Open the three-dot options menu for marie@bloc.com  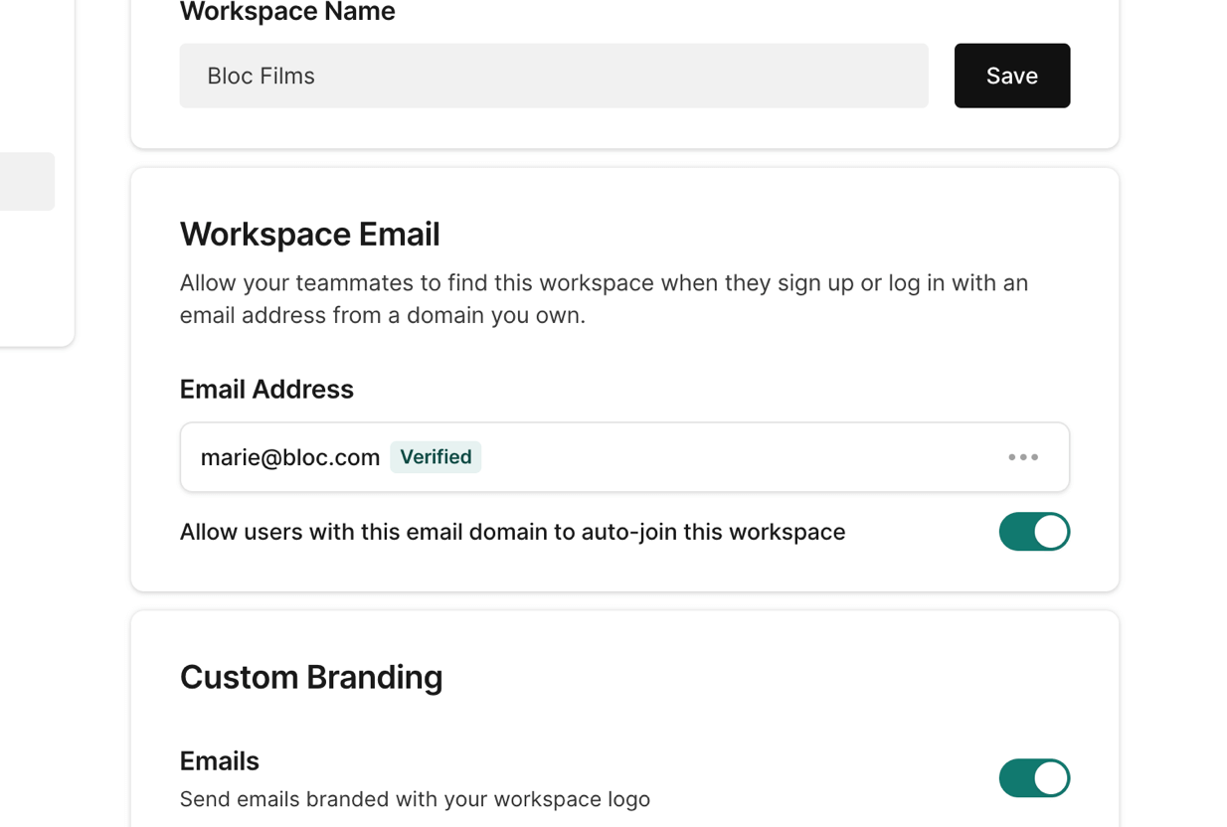(x=1022, y=457)
